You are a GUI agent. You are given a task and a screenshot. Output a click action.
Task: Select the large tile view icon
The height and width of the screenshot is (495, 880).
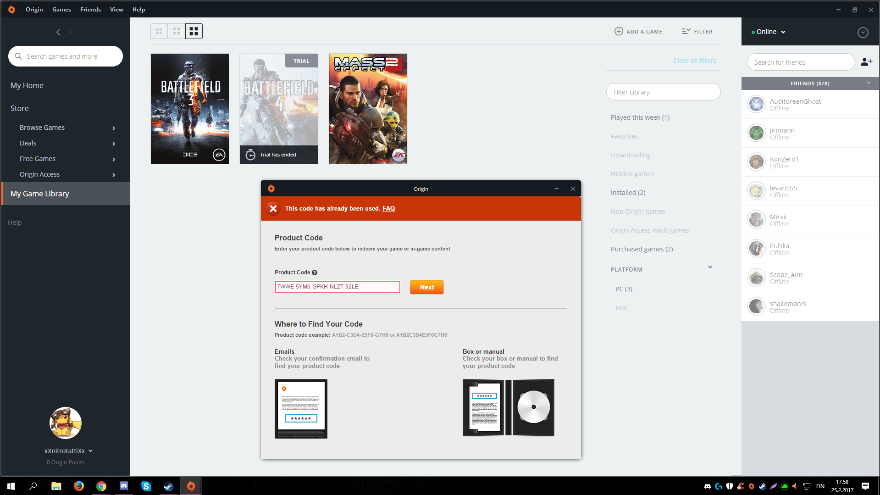194,31
